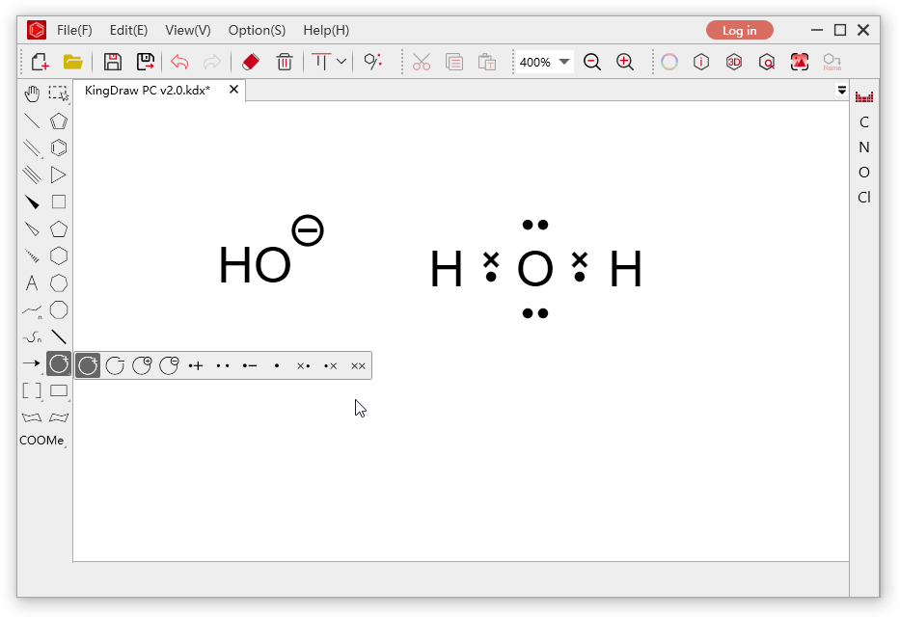Click the structure Name conversion icon
The image size is (900, 617).
[832, 62]
